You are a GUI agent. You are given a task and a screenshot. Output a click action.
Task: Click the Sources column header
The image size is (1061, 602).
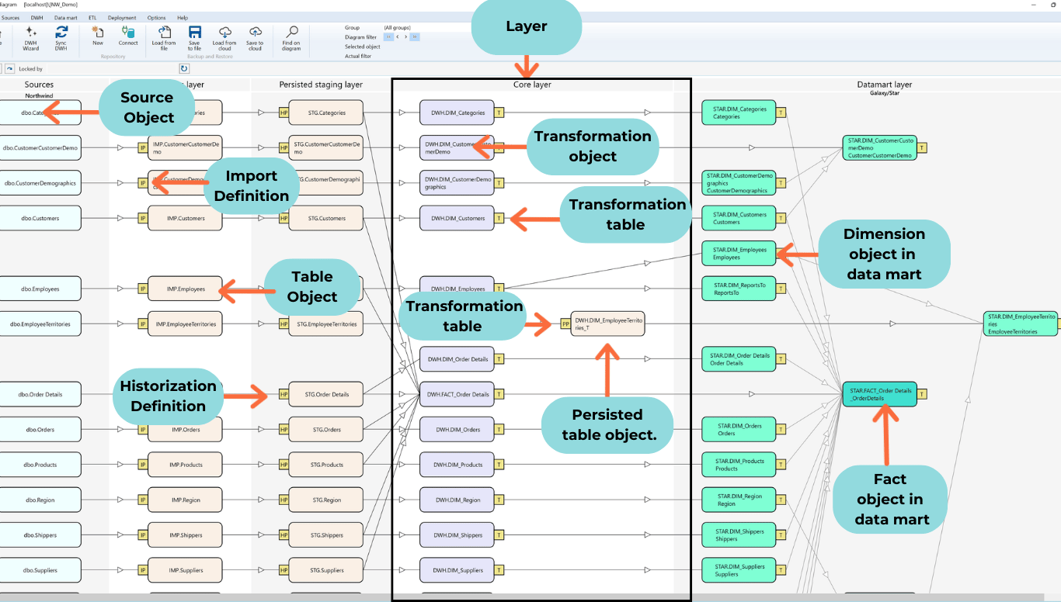click(x=39, y=85)
